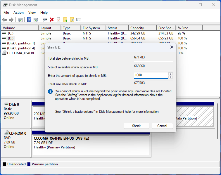Click the Unallocated black legend swatch
This screenshot has width=221, height=175.
click(4, 164)
